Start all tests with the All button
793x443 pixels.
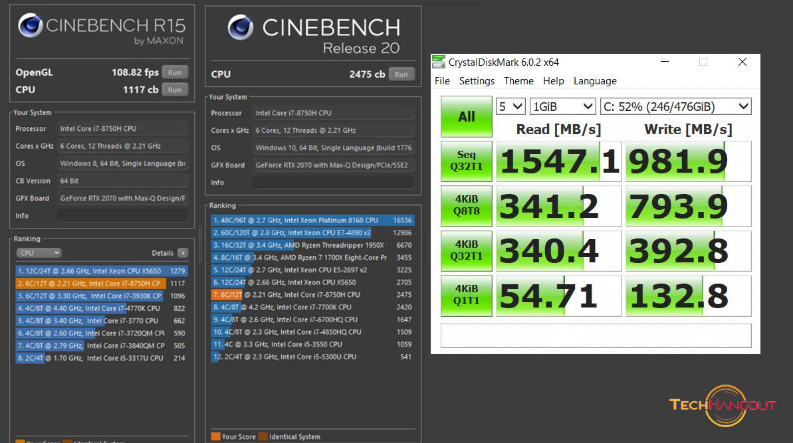(466, 117)
